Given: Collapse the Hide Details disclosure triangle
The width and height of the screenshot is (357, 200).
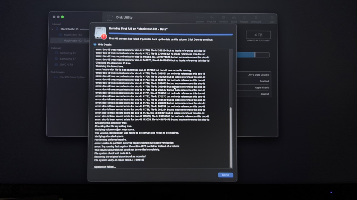Looking at the screenshot, I should pos(95,44).
